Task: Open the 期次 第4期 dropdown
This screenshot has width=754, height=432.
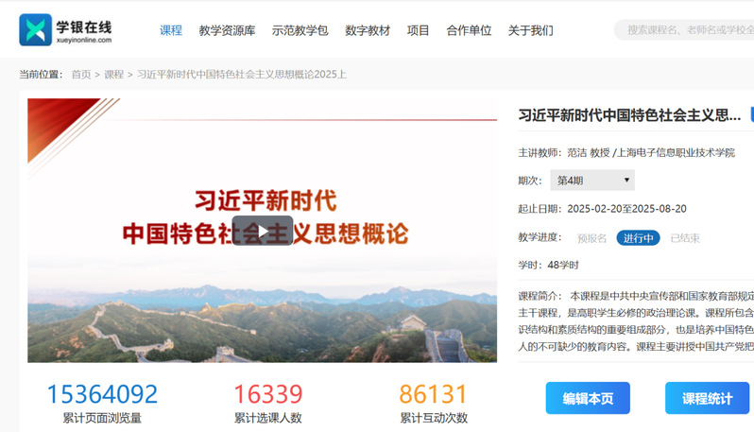Action: coord(592,180)
